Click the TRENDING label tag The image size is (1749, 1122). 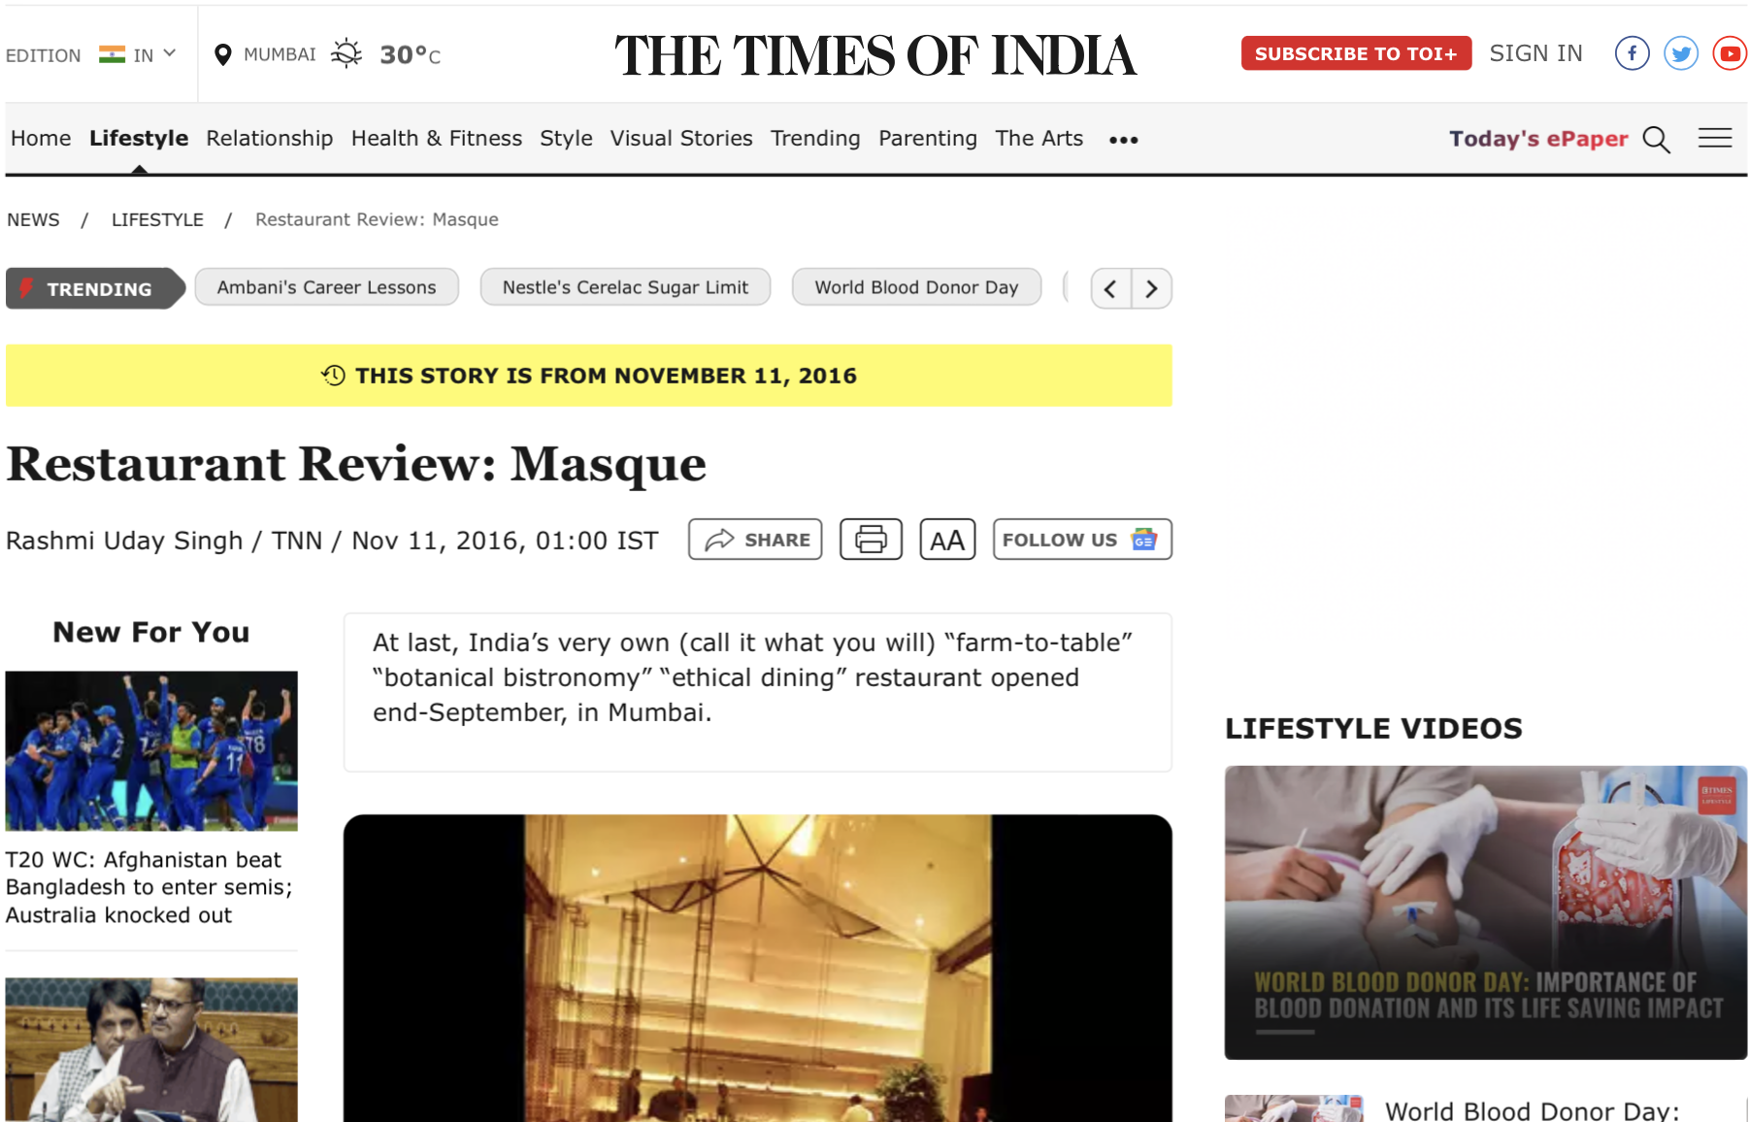(x=94, y=288)
